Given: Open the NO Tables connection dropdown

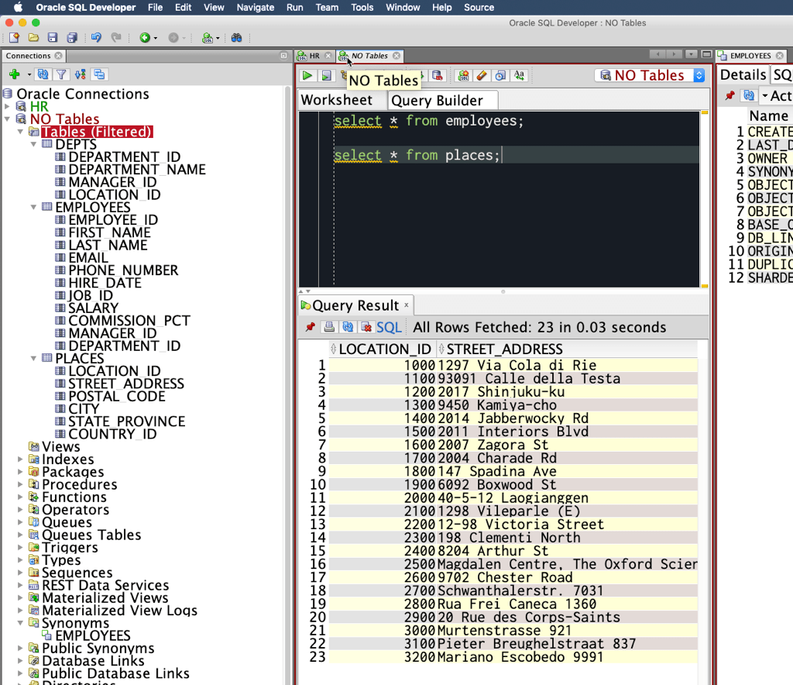Looking at the screenshot, I should coord(699,76).
